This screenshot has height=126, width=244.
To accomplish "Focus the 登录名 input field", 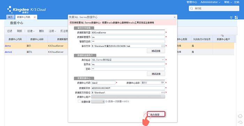I will pos(128,64).
